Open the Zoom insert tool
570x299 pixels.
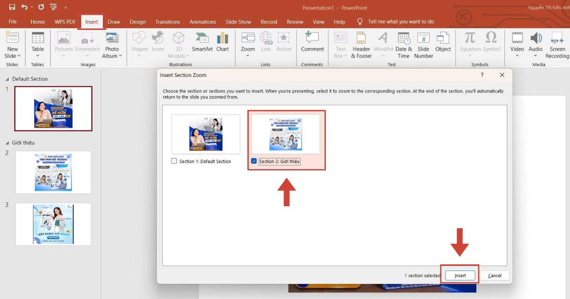[x=248, y=45]
